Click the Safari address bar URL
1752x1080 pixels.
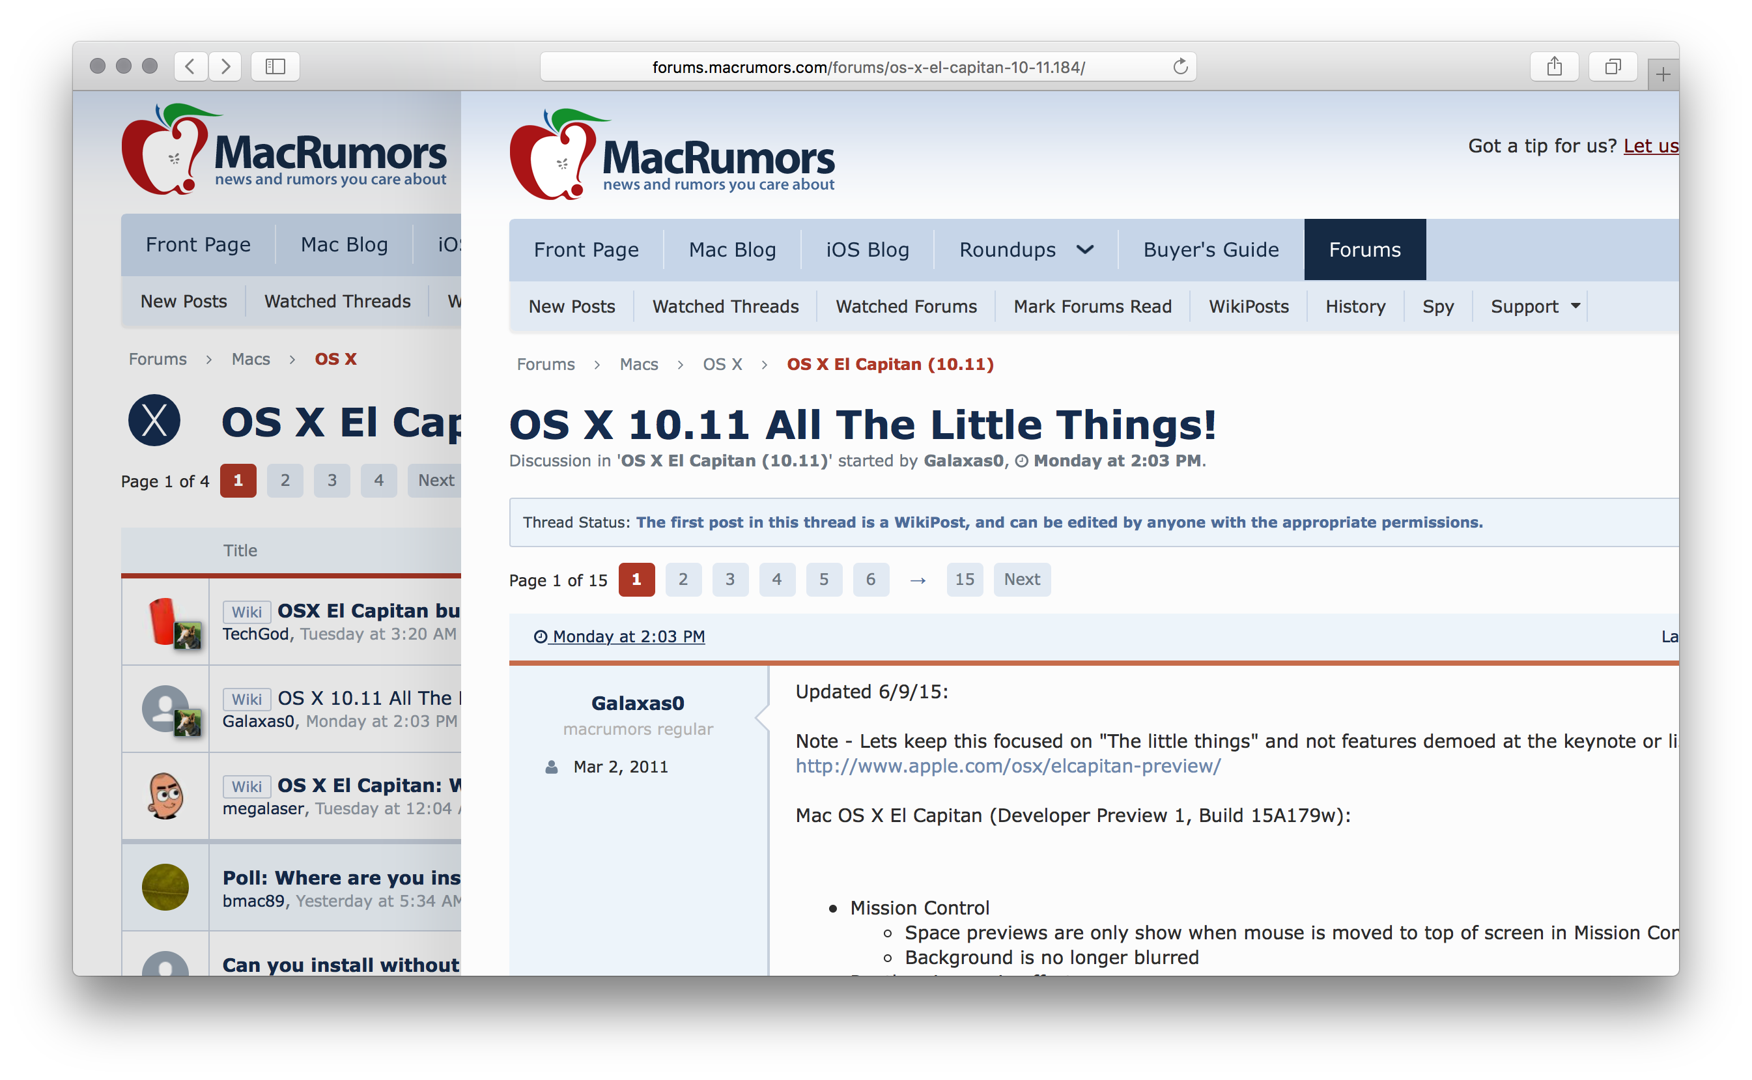868,67
